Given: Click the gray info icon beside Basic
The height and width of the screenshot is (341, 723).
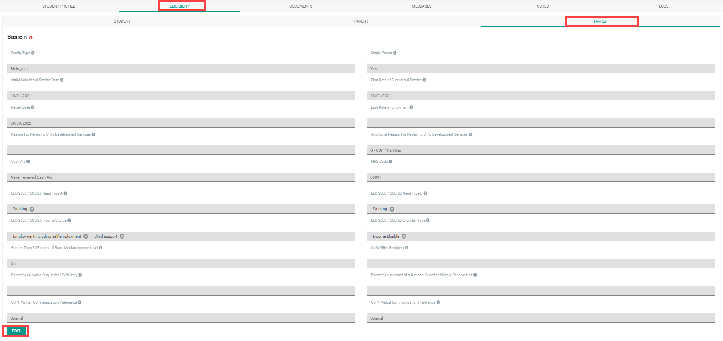Looking at the screenshot, I should [x=26, y=38].
